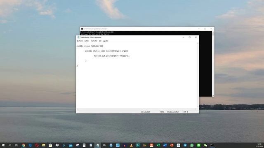This screenshot has height=148, width=264.
Task: Open the LINE app from taskbar
Action: point(198,145)
